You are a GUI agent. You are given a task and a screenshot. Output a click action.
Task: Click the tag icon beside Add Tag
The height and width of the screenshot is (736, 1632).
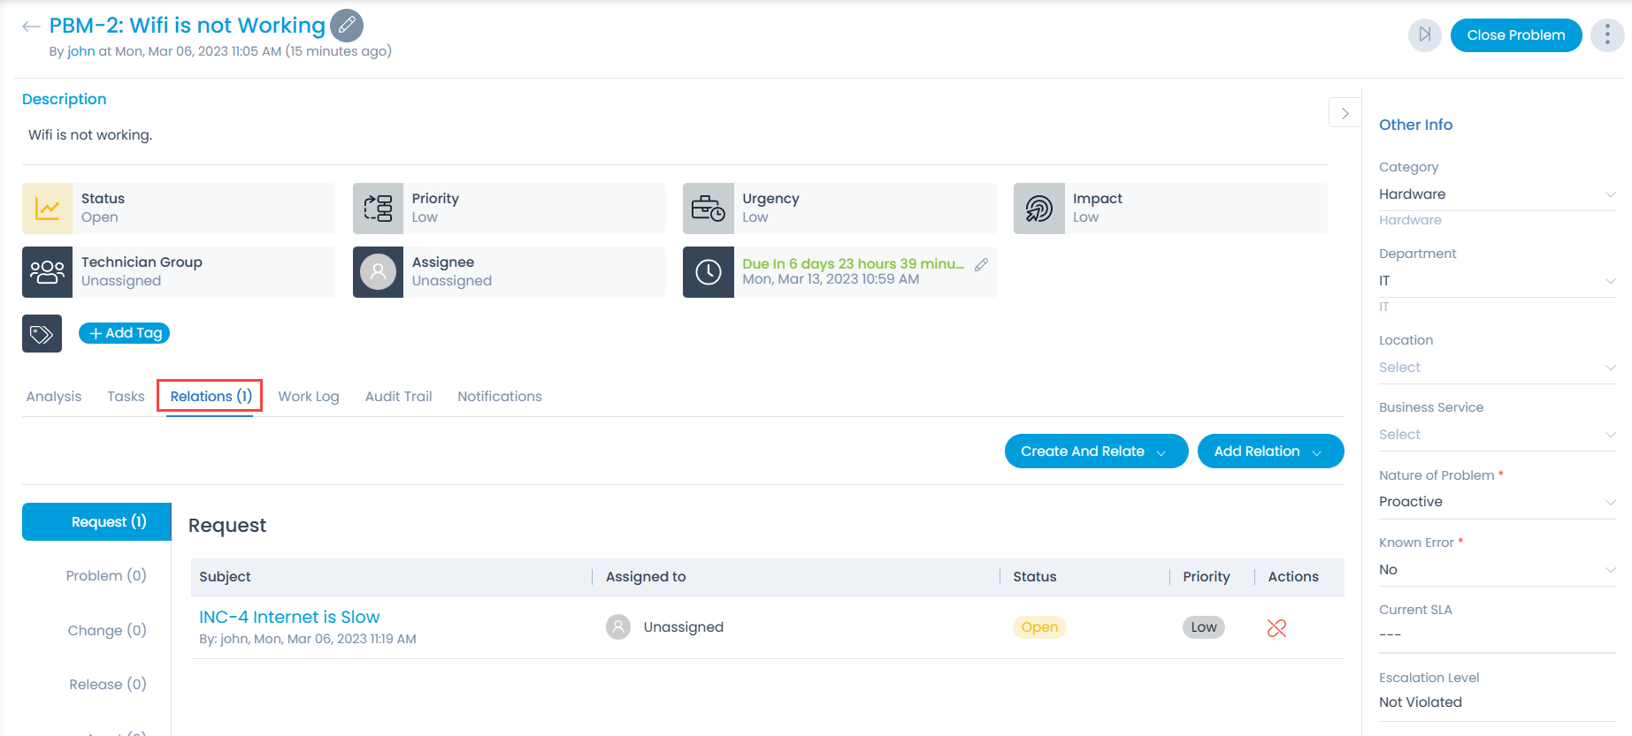pos(42,334)
